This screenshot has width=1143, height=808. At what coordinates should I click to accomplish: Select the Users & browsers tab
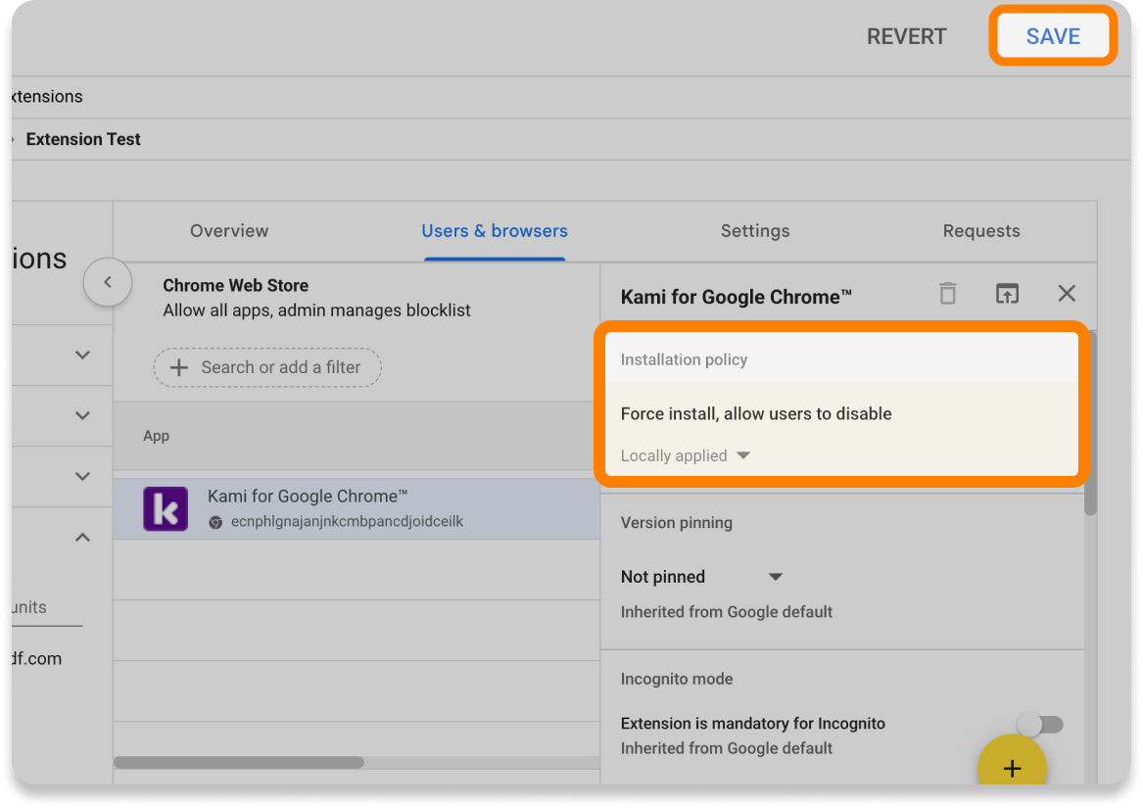tap(495, 231)
